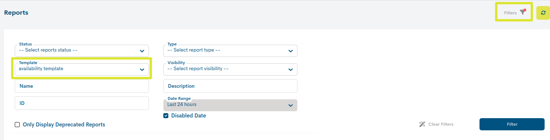The width and height of the screenshot is (550, 140).
Task: Select the ID input field
Action: click(x=82, y=103)
